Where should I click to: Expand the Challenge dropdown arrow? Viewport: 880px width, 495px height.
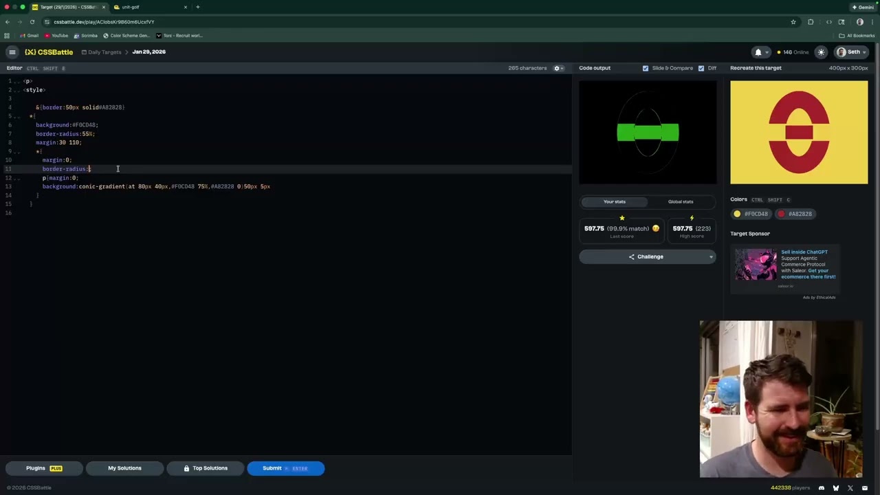click(x=711, y=257)
